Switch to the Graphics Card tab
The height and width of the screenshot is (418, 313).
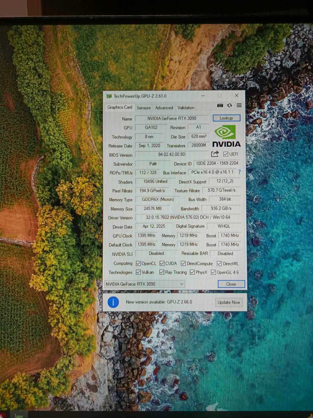coord(120,107)
